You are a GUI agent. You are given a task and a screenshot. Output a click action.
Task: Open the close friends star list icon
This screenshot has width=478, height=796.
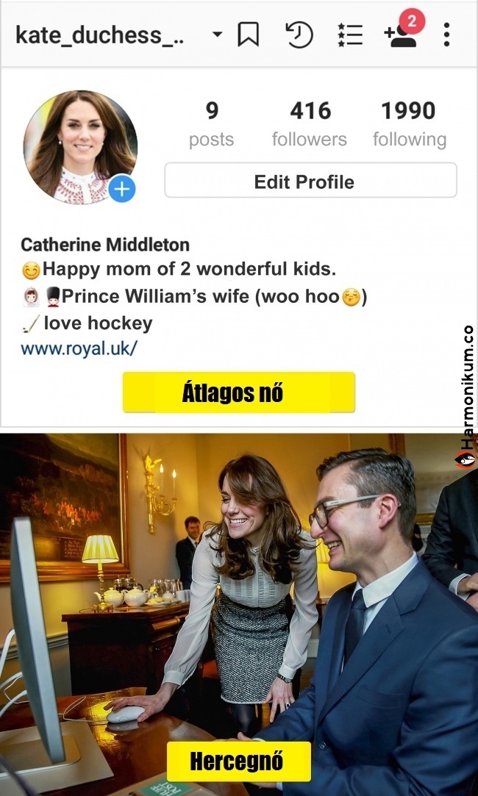[350, 35]
